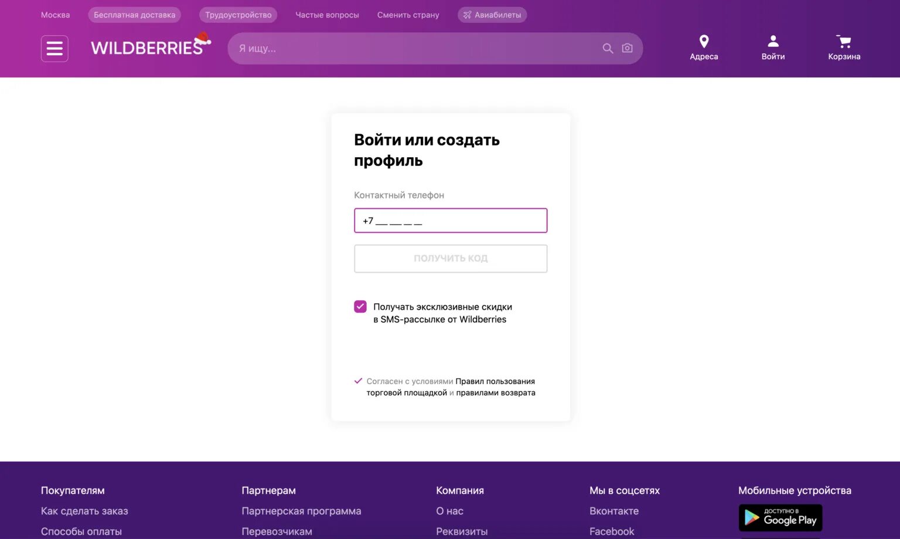The image size is (900, 539).
Task: Click the Партнерам footer heading
Action: point(268,490)
